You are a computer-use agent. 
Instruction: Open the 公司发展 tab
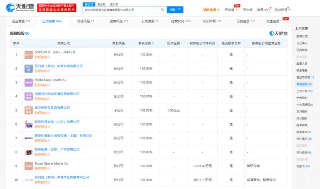pos(150,21)
